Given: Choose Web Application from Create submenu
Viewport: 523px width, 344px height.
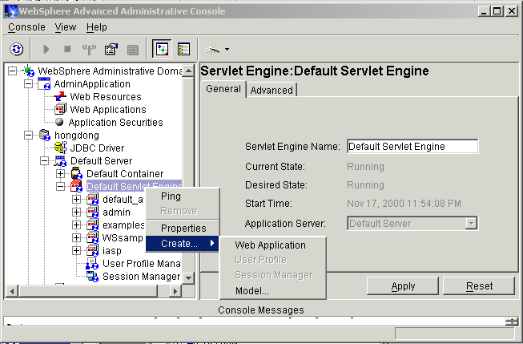Looking at the screenshot, I should coord(272,245).
